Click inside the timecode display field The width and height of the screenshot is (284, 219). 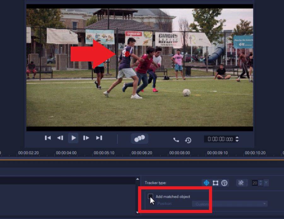pyautogui.click(x=219, y=139)
